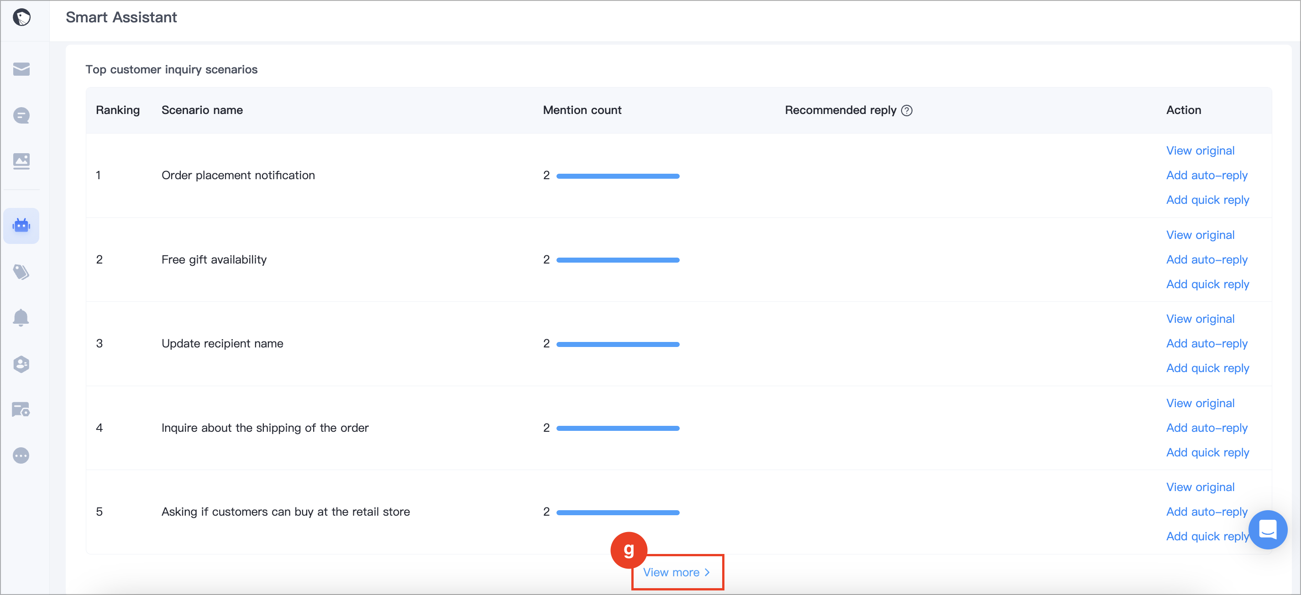The image size is (1301, 595).
Task: Click the Scenario name column header
Action: point(202,110)
